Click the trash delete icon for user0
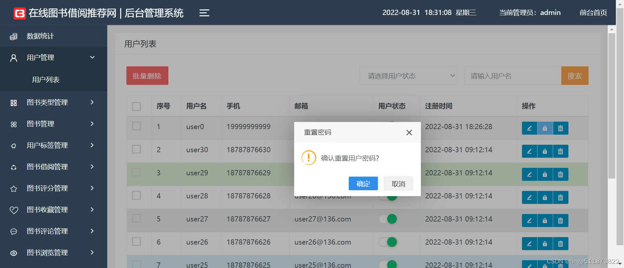This screenshot has width=624, height=268. pyautogui.click(x=561, y=128)
